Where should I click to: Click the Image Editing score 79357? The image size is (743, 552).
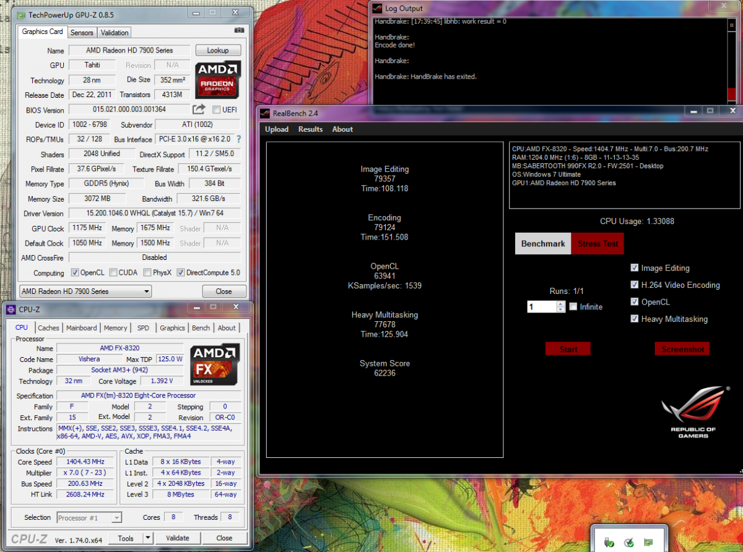coord(385,179)
